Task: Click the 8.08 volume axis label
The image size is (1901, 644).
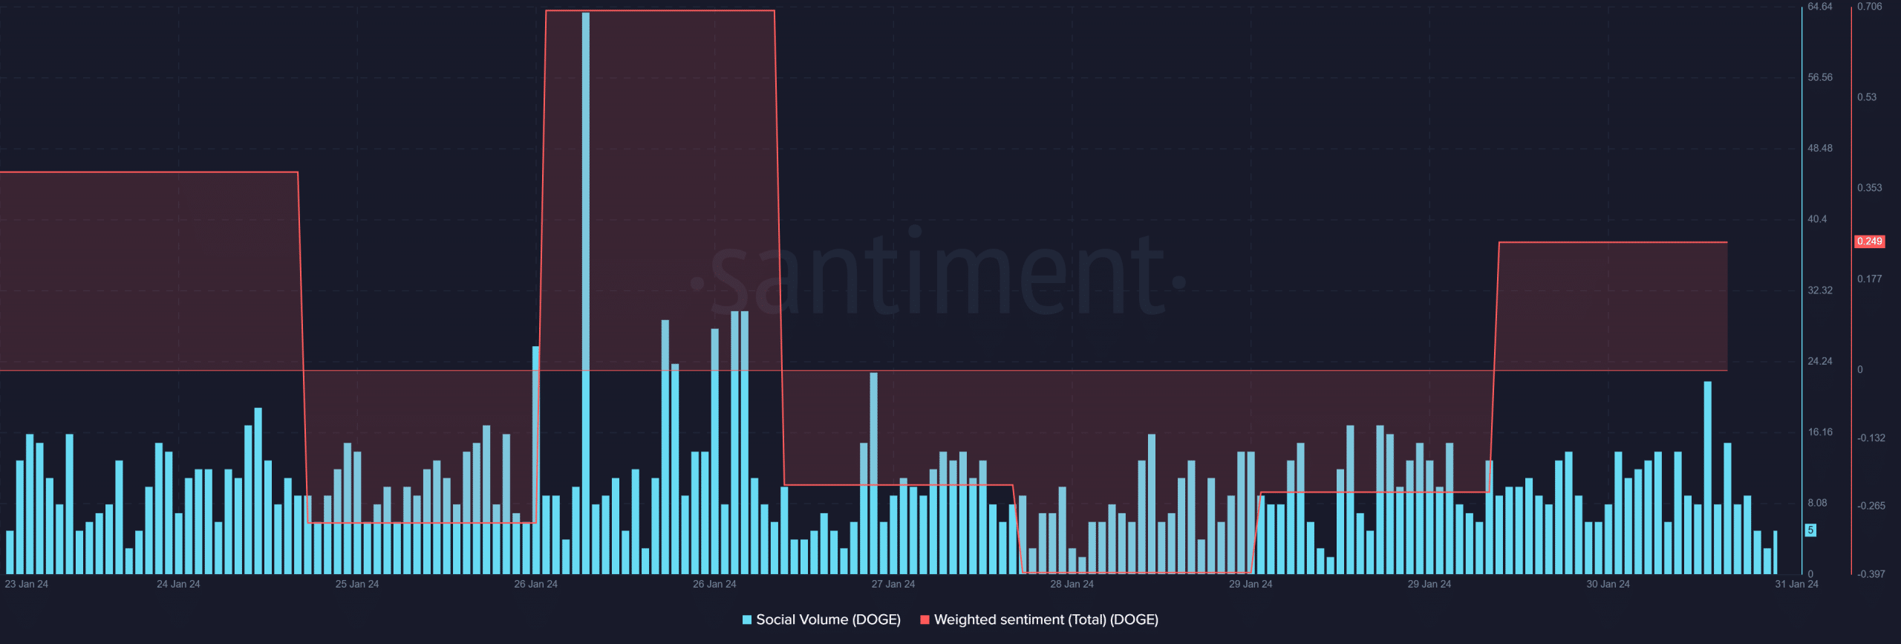Action: [x=1817, y=503]
